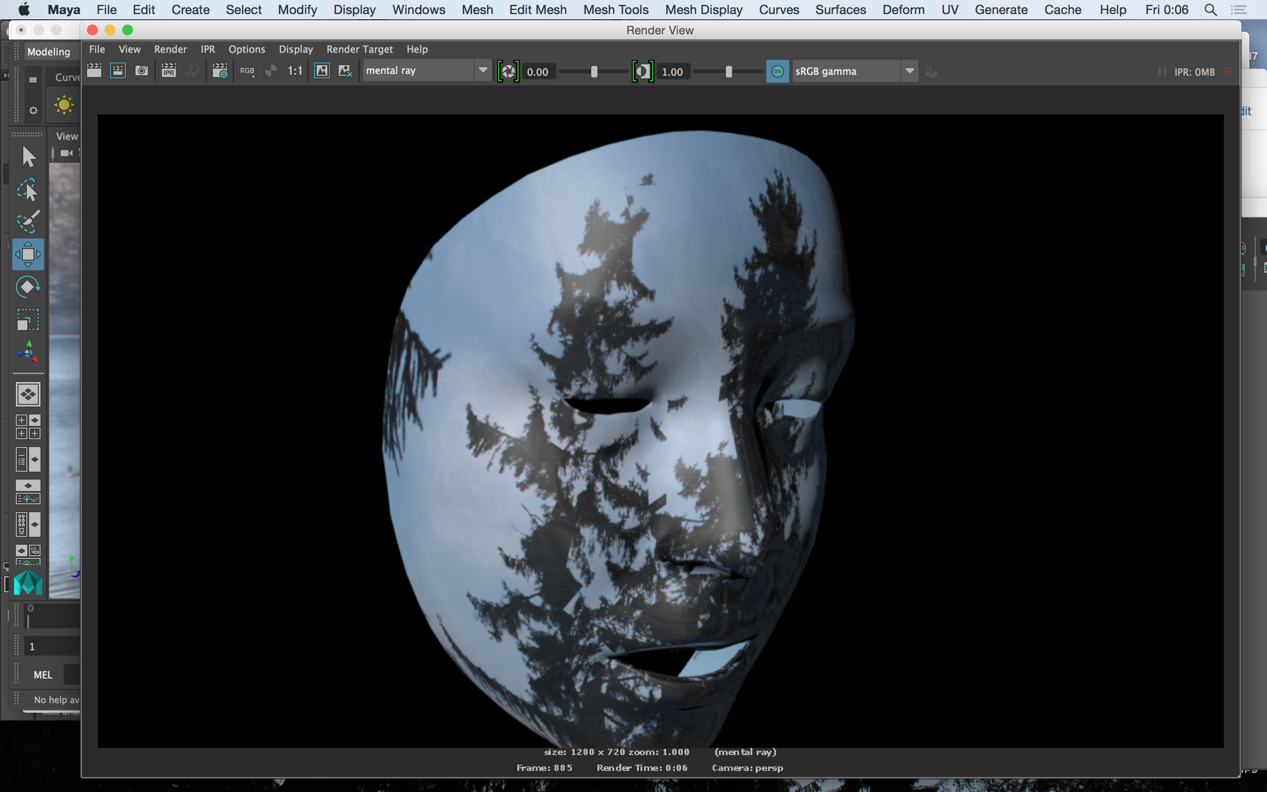Click the Render region icon
Viewport: 1267px width, 792px height.
click(x=118, y=71)
